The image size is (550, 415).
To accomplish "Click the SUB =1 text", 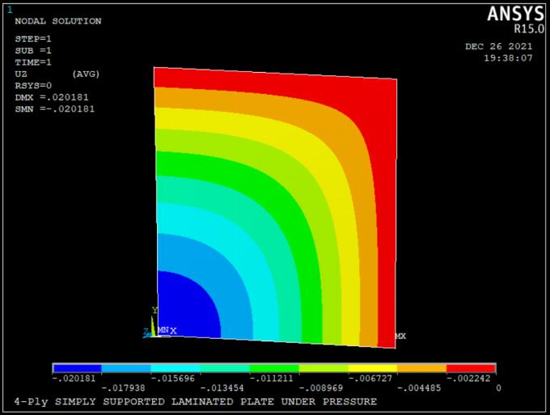I will point(33,50).
